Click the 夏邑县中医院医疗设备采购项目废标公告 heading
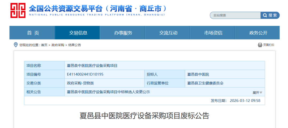Viewport: 288px width, 128px height. coord(144,116)
